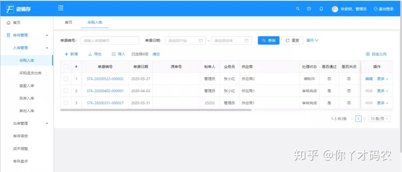Toggle the select-all header checkbox
The height and width of the screenshot is (172, 402).
point(66,66)
